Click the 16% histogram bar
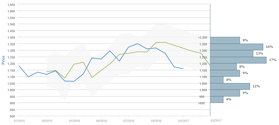This screenshot has height=125, width=279. tap(236, 47)
